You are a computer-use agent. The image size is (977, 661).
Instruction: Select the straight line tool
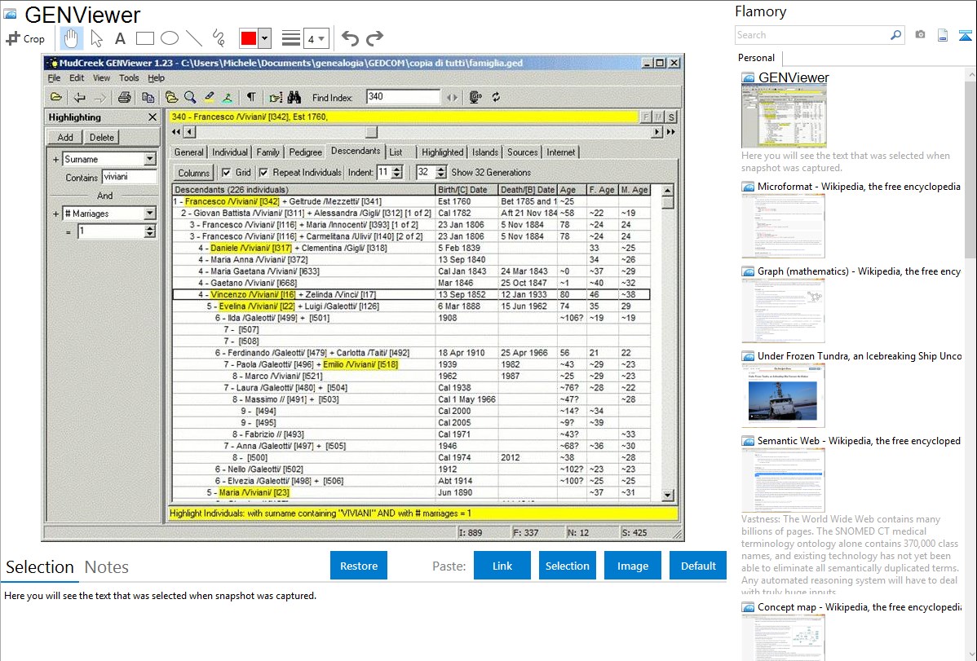pos(194,38)
